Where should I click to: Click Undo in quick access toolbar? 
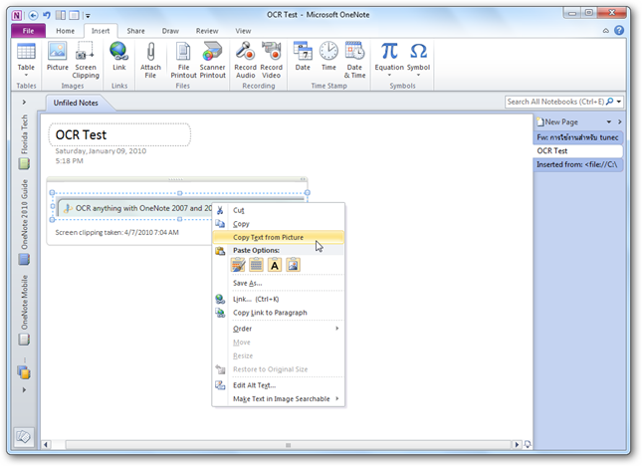coord(47,16)
